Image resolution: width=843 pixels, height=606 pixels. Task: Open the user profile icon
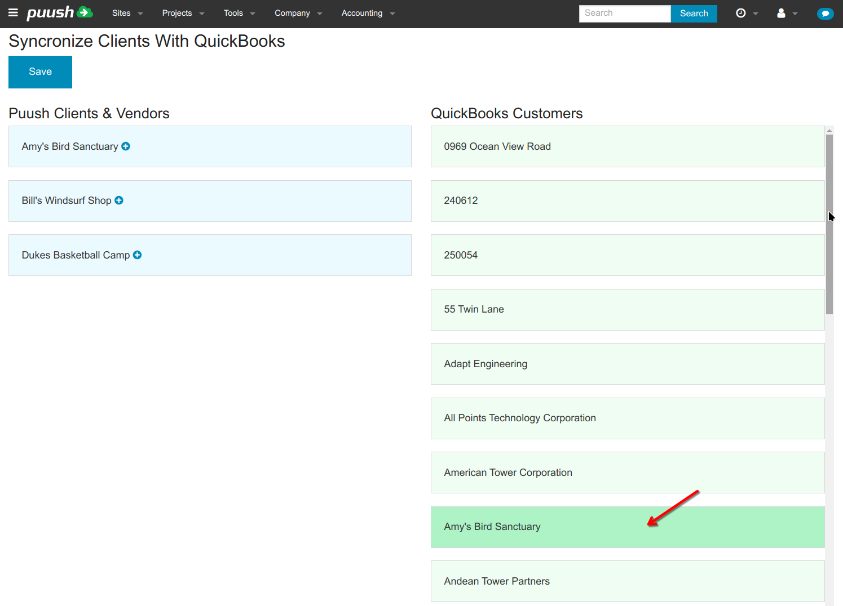(782, 13)
